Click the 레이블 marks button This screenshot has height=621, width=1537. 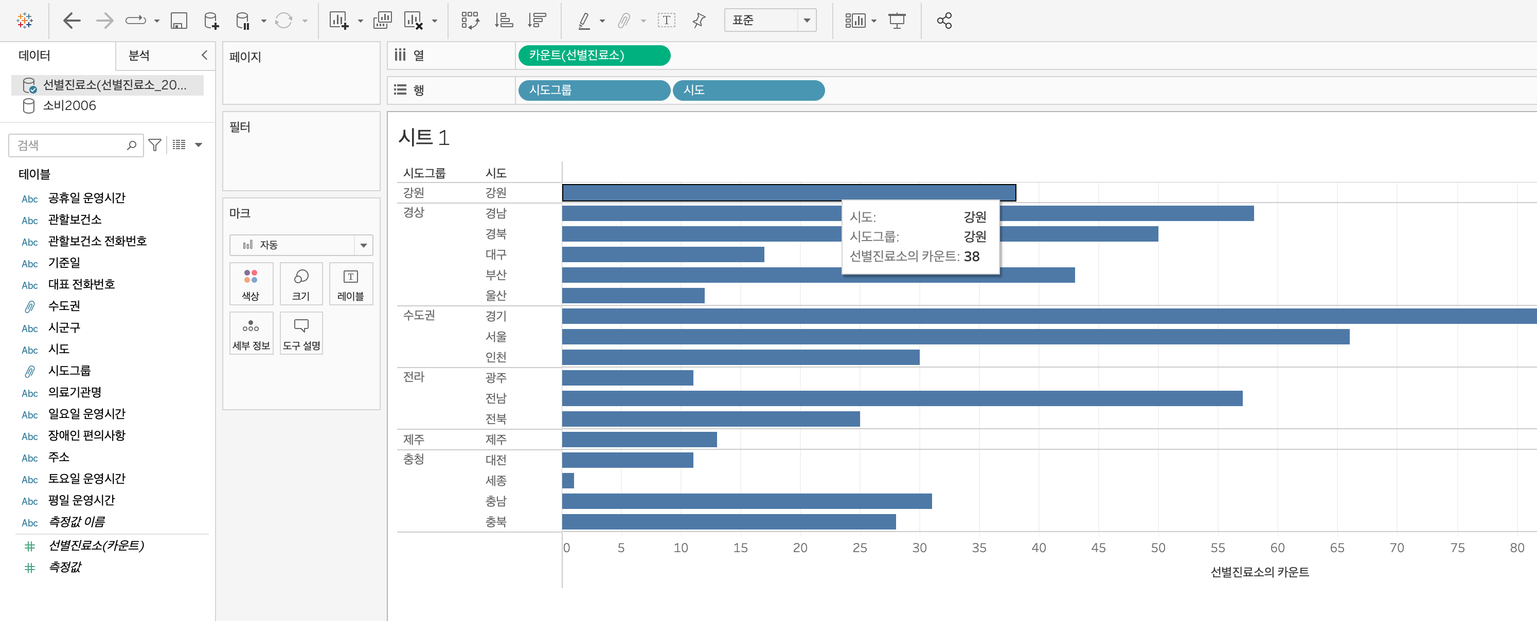pos(350,285)
